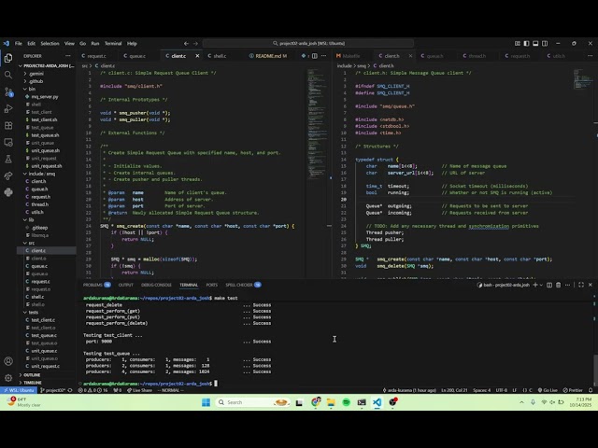Viewport: 598px width, 448px height.
Task: Close the client.c editor tab
Action: pyautogui.click(x=197, y=56)
